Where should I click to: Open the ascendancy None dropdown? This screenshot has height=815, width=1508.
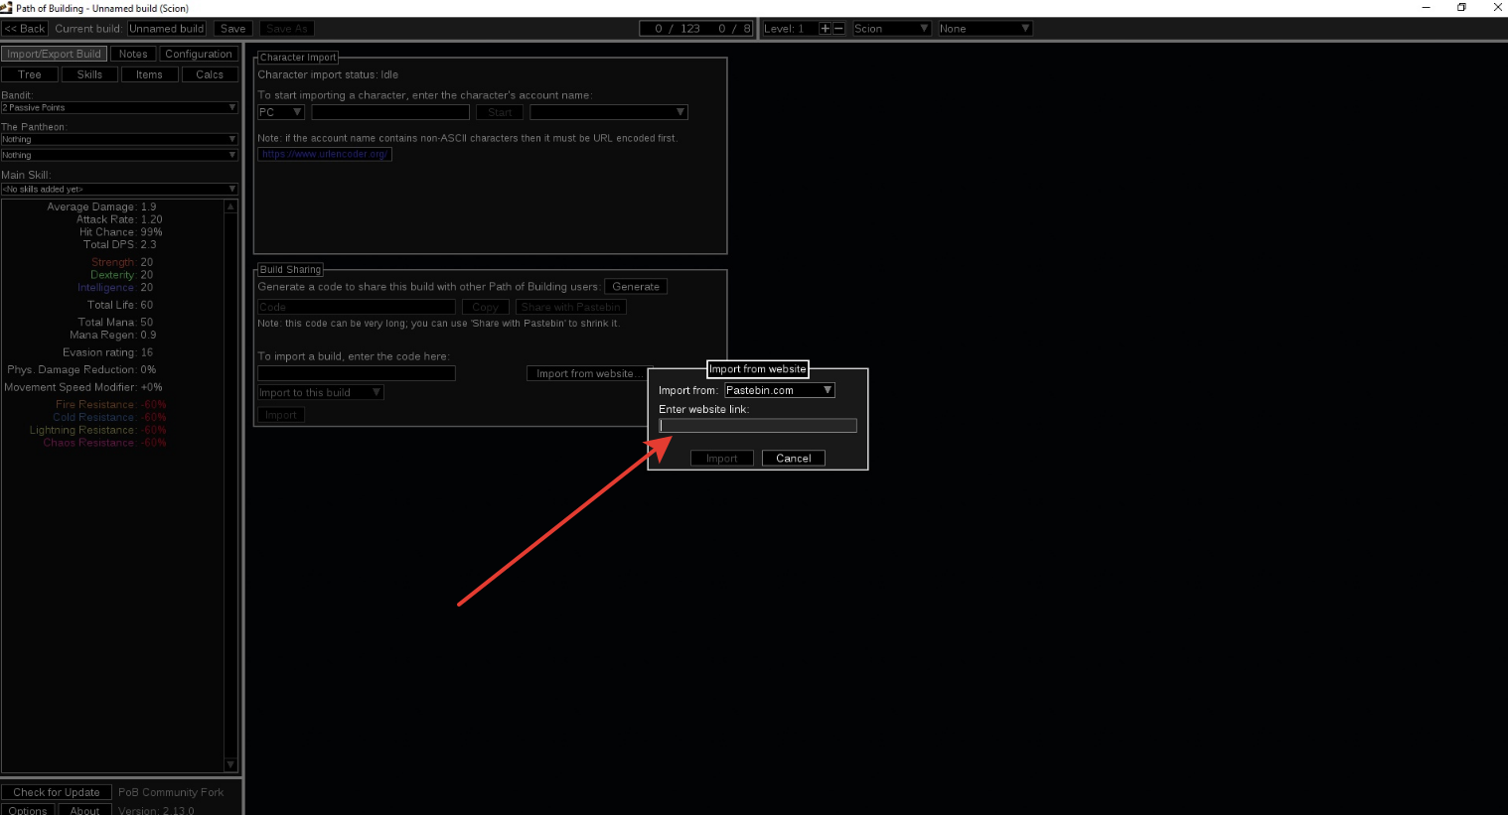click(984, 29)
